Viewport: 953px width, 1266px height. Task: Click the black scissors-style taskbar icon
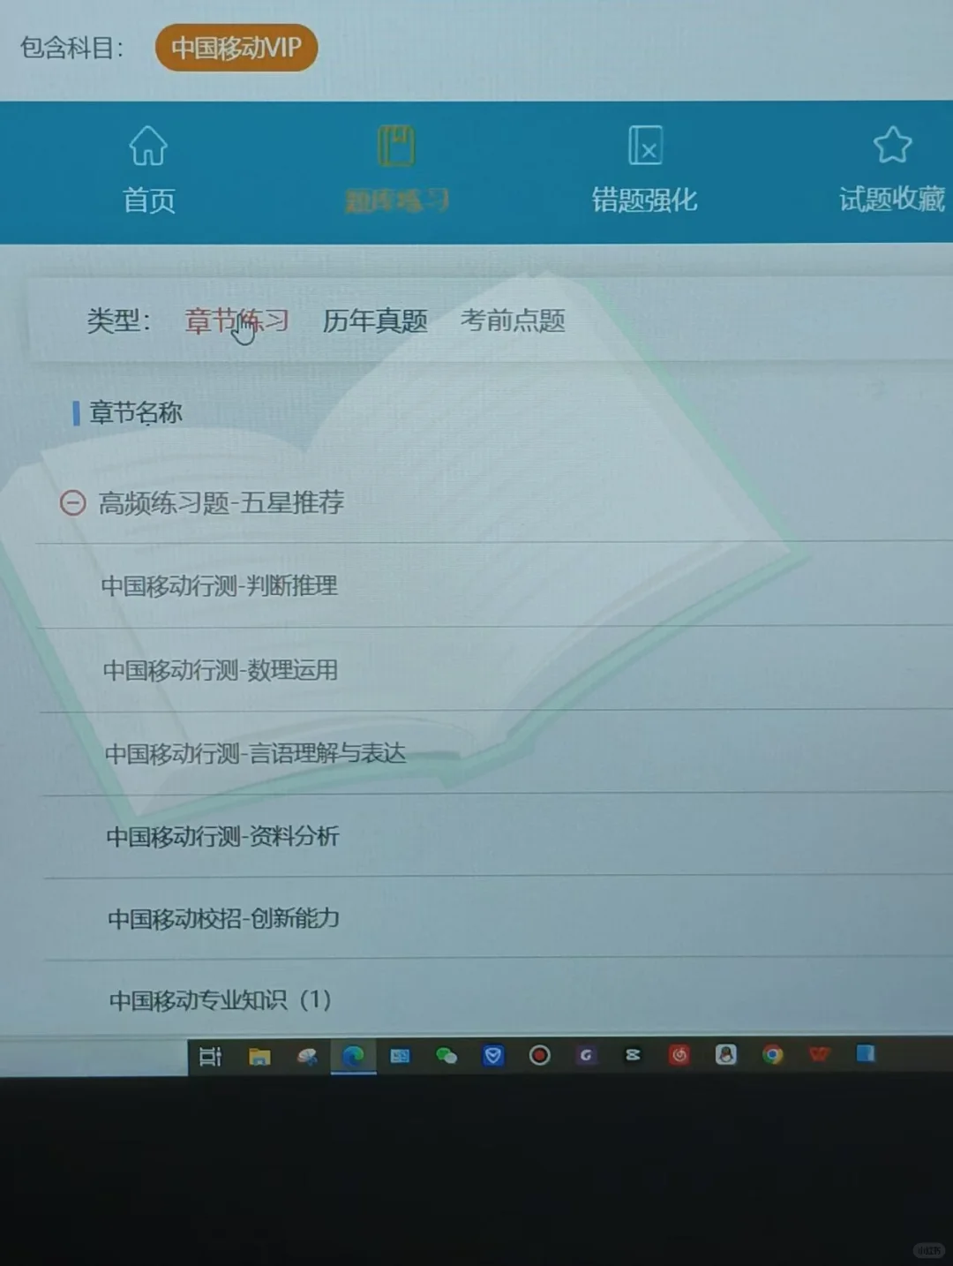tap(633, 1055)
